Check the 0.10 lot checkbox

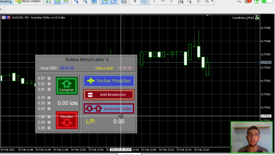click(x=49, y=97)
